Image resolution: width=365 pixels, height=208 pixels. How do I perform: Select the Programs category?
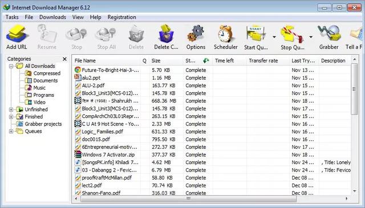(x=43, y=95)
